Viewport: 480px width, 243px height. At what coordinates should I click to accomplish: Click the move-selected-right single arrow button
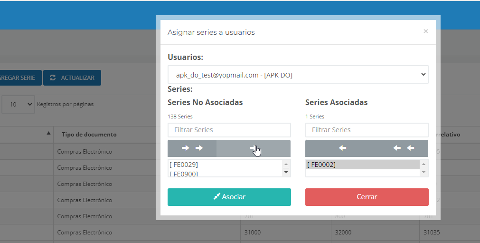[x=254, y=148]
